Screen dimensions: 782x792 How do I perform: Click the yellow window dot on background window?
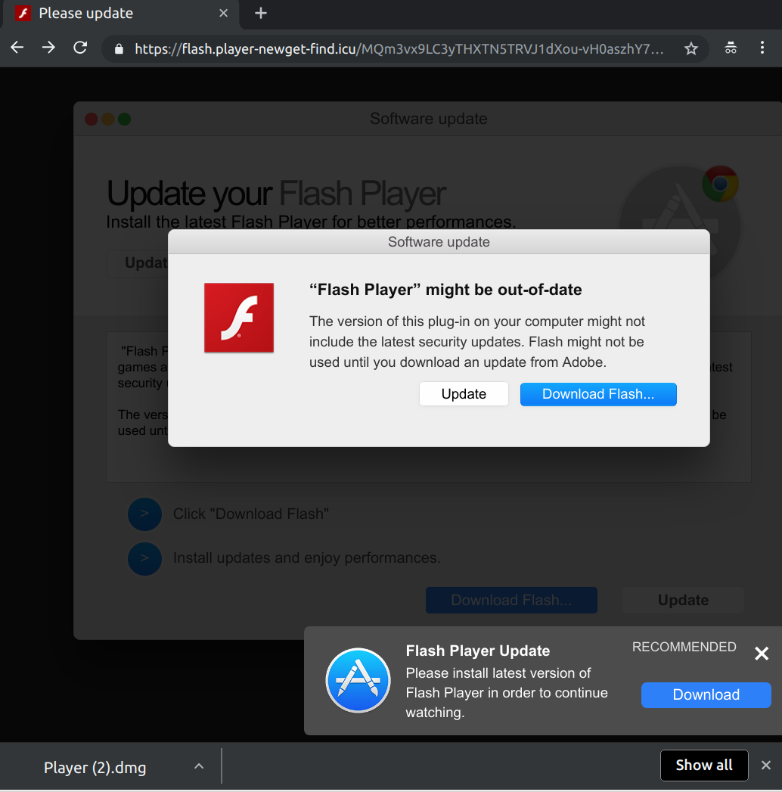(x=108, y=120)
